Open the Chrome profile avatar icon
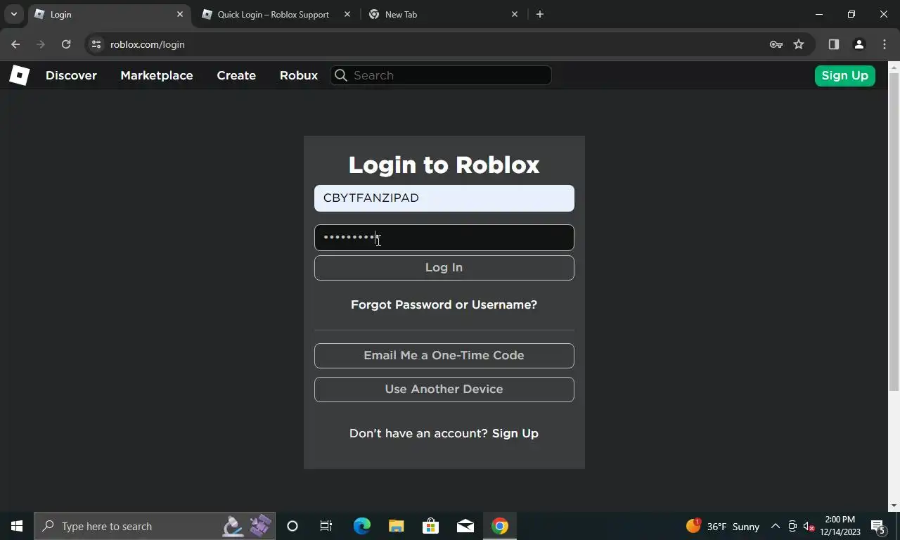 click(x=859, y=44)
